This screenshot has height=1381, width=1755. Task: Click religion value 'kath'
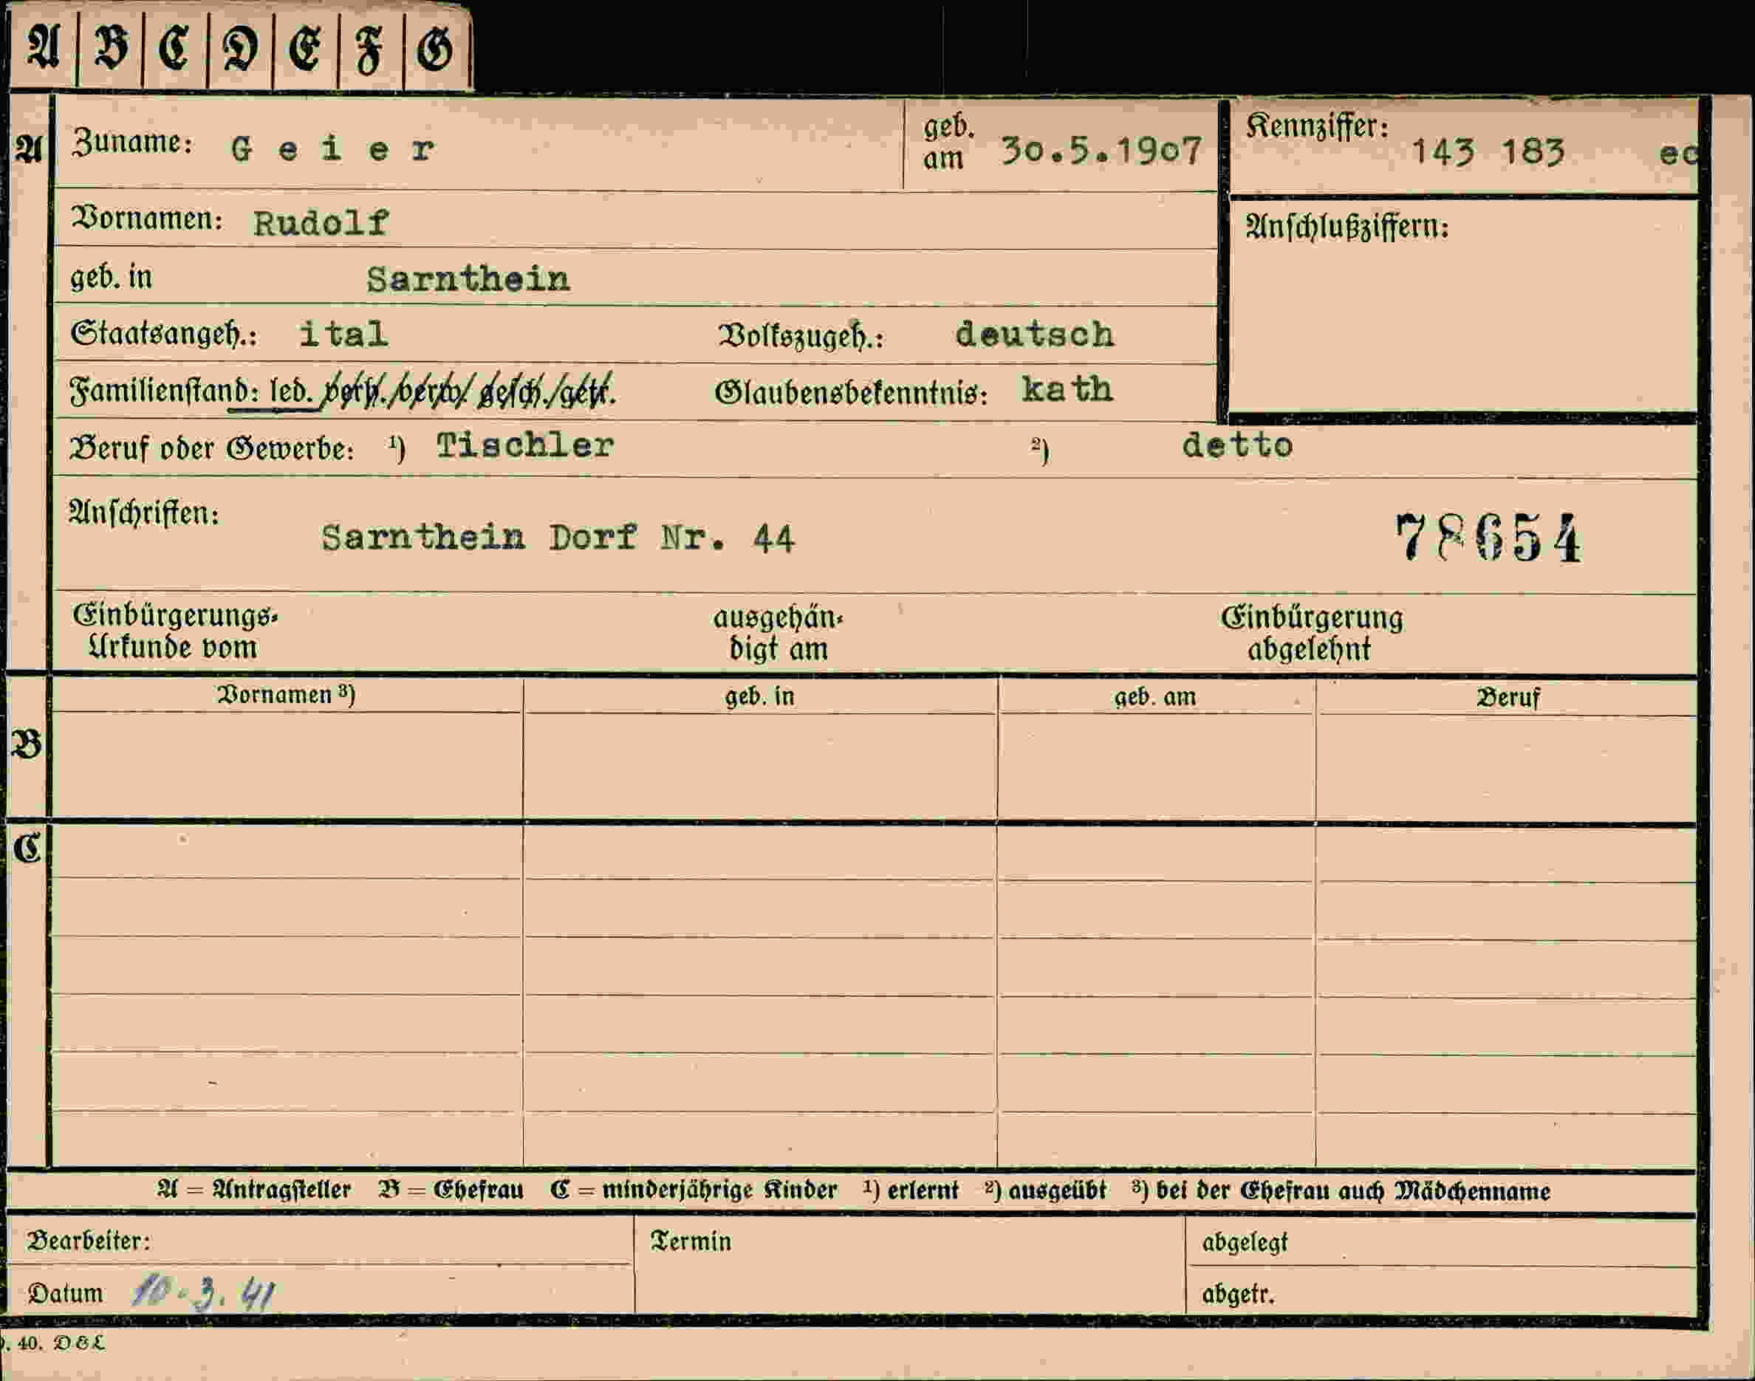tap(1067, 390)
